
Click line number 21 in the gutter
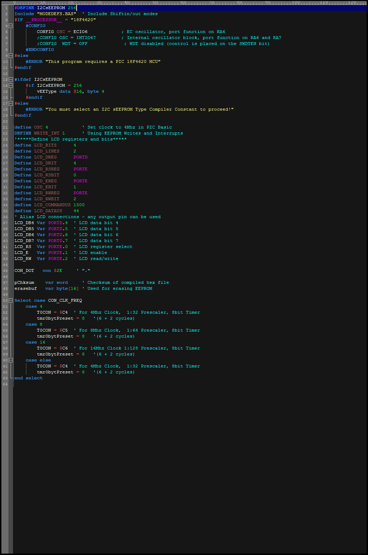pyautogui.click(x=5, y=127)
